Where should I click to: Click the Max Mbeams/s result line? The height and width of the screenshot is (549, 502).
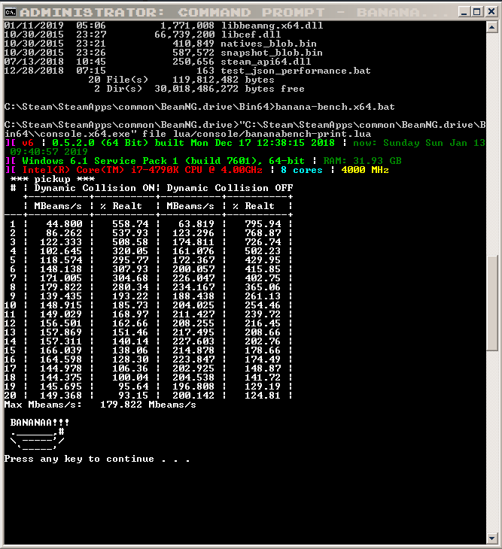pos(100,405)
